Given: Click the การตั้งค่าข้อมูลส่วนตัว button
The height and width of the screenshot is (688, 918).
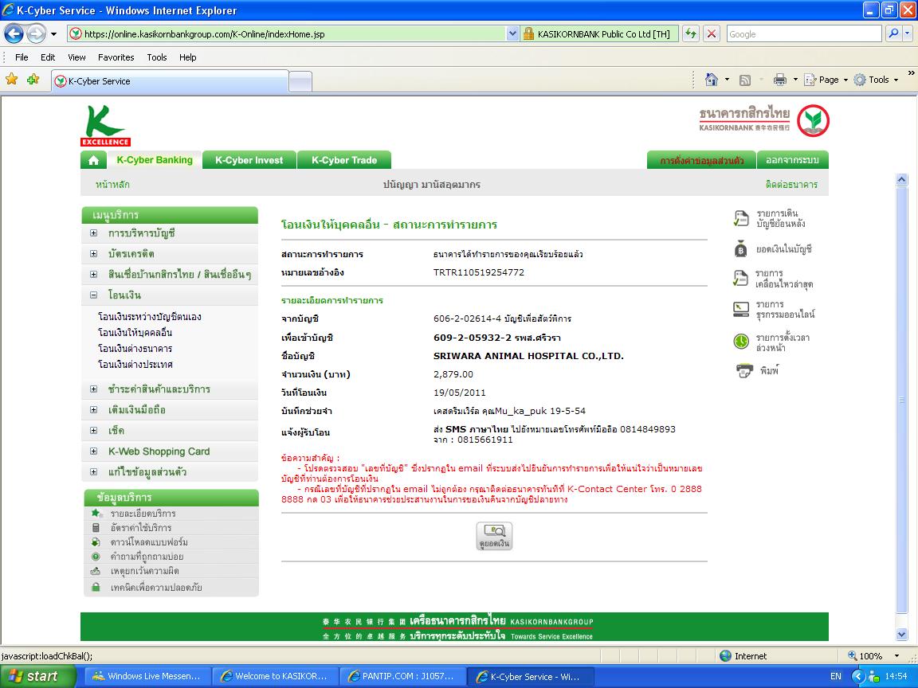Looking at the screenshot, I should point(702,160).
